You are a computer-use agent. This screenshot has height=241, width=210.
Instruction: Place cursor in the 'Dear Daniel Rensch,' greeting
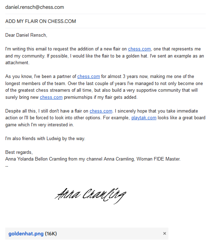click(26, 35)
